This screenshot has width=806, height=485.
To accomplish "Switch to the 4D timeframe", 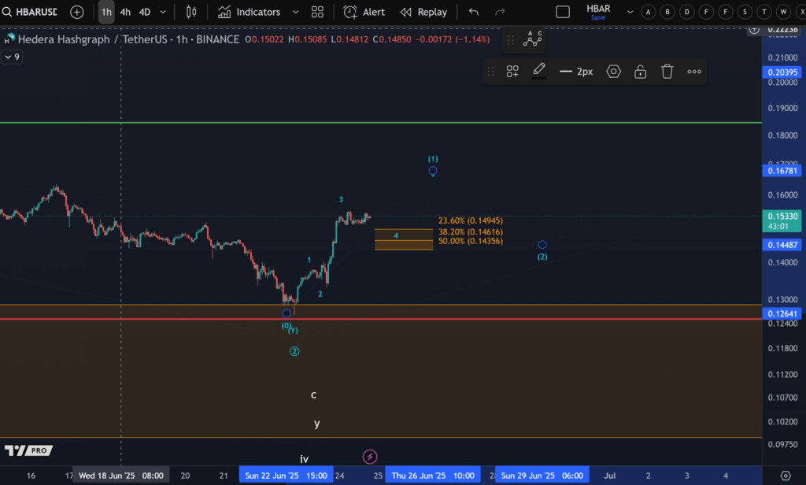I will pos(145,12).
